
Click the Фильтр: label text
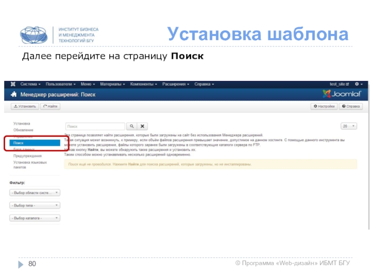(x=17, y=183)
